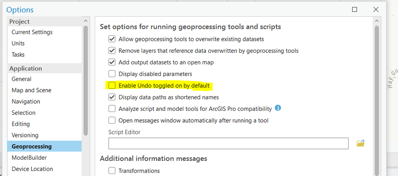Open Map and Scene options
This screenshot has width=398, height=176.
31,90
